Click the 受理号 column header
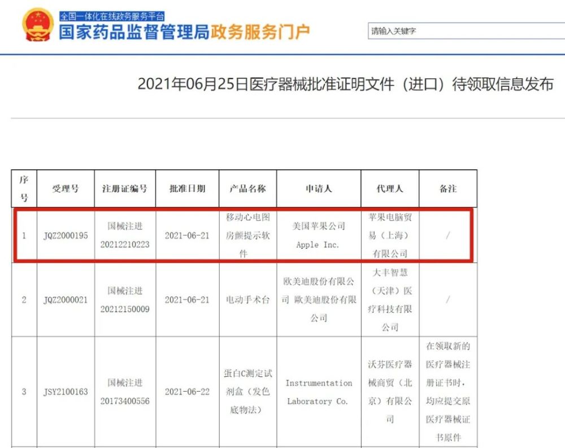 65,188
